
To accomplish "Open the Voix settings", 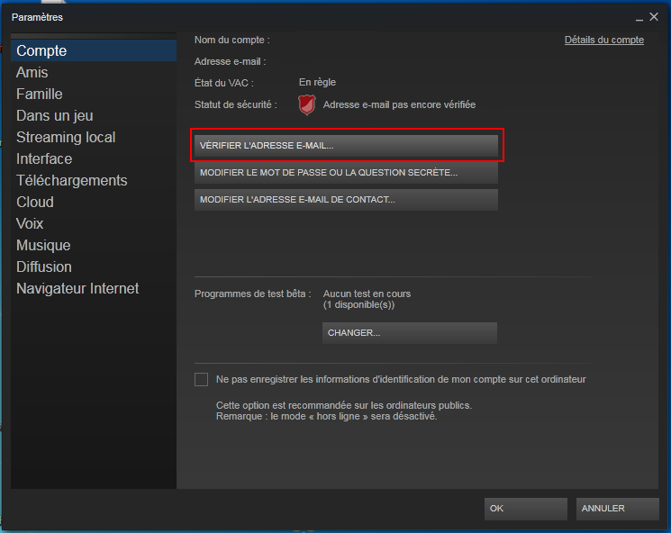I will (x=94, y=223).
